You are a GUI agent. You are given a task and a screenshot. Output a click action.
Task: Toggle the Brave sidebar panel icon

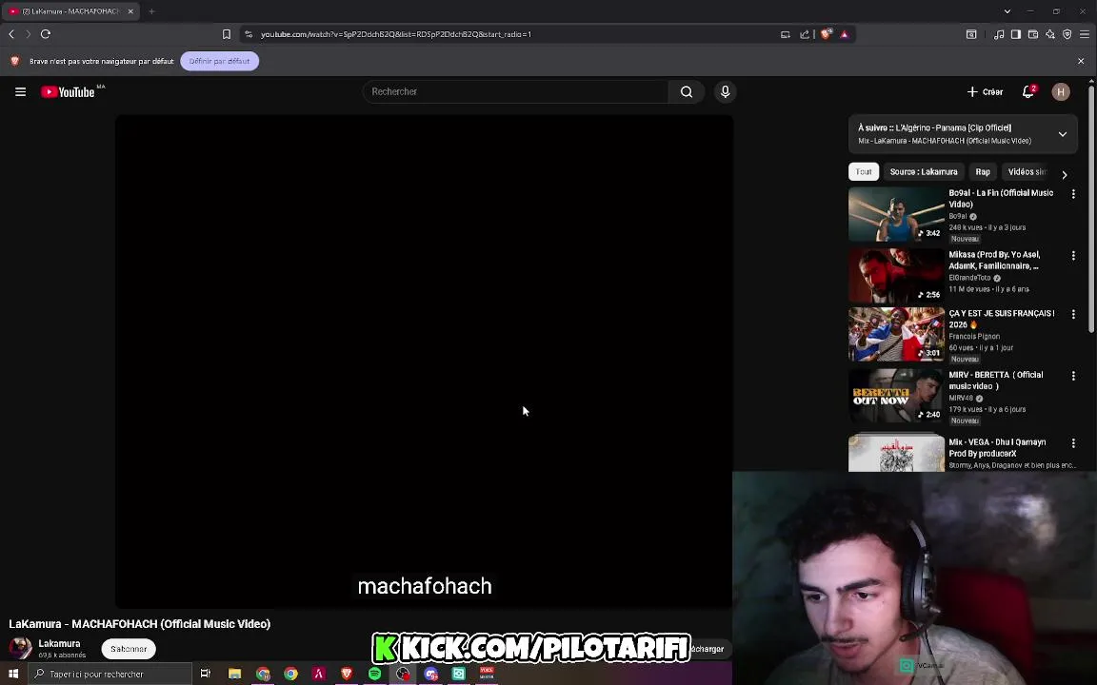[x=1016, y=34]
